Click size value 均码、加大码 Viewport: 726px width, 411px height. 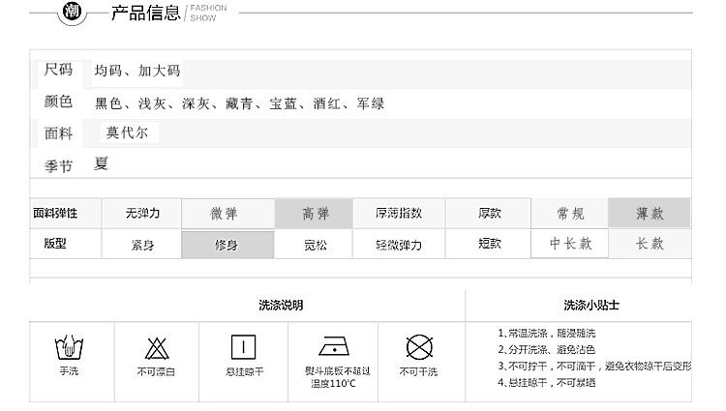tap(137, 71)
